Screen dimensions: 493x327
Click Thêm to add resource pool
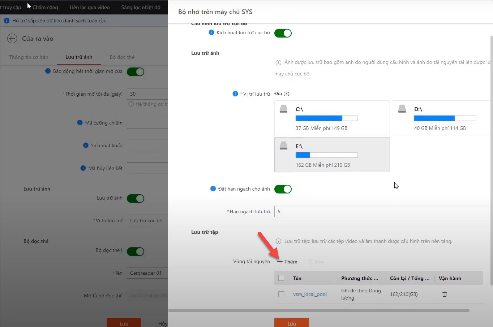tap(287, 262)
